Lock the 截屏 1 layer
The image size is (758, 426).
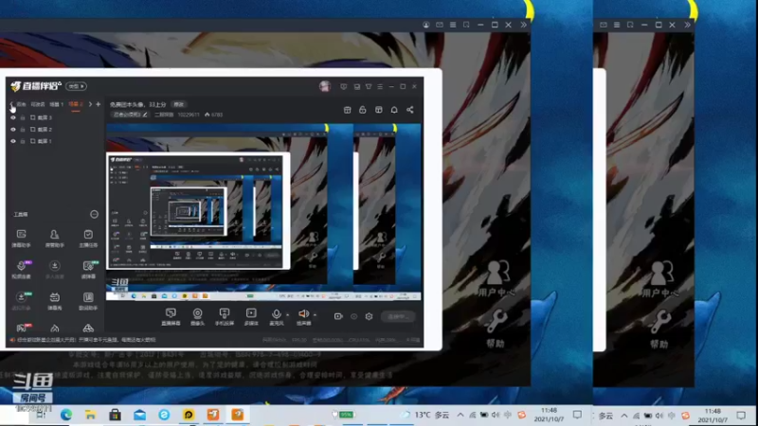pyautogui.click(x=23, y=141)
